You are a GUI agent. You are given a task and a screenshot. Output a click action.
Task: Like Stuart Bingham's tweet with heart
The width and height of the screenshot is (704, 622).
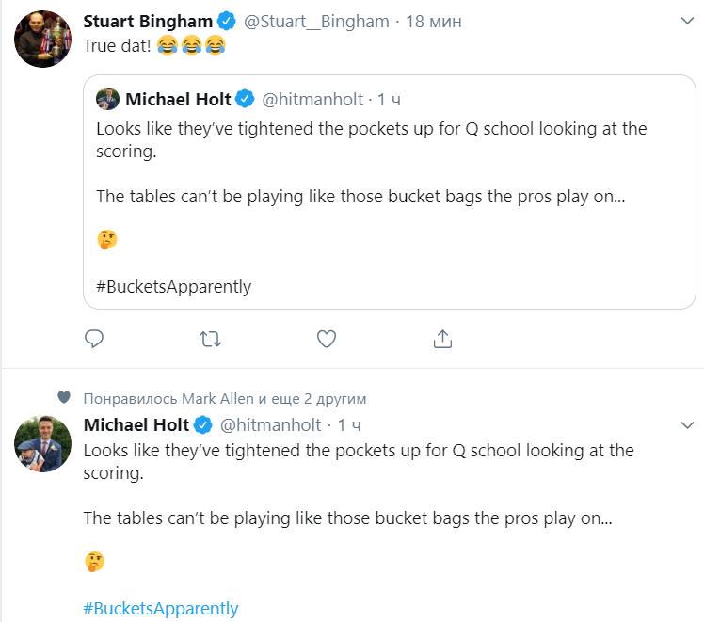tap(327, 338)
